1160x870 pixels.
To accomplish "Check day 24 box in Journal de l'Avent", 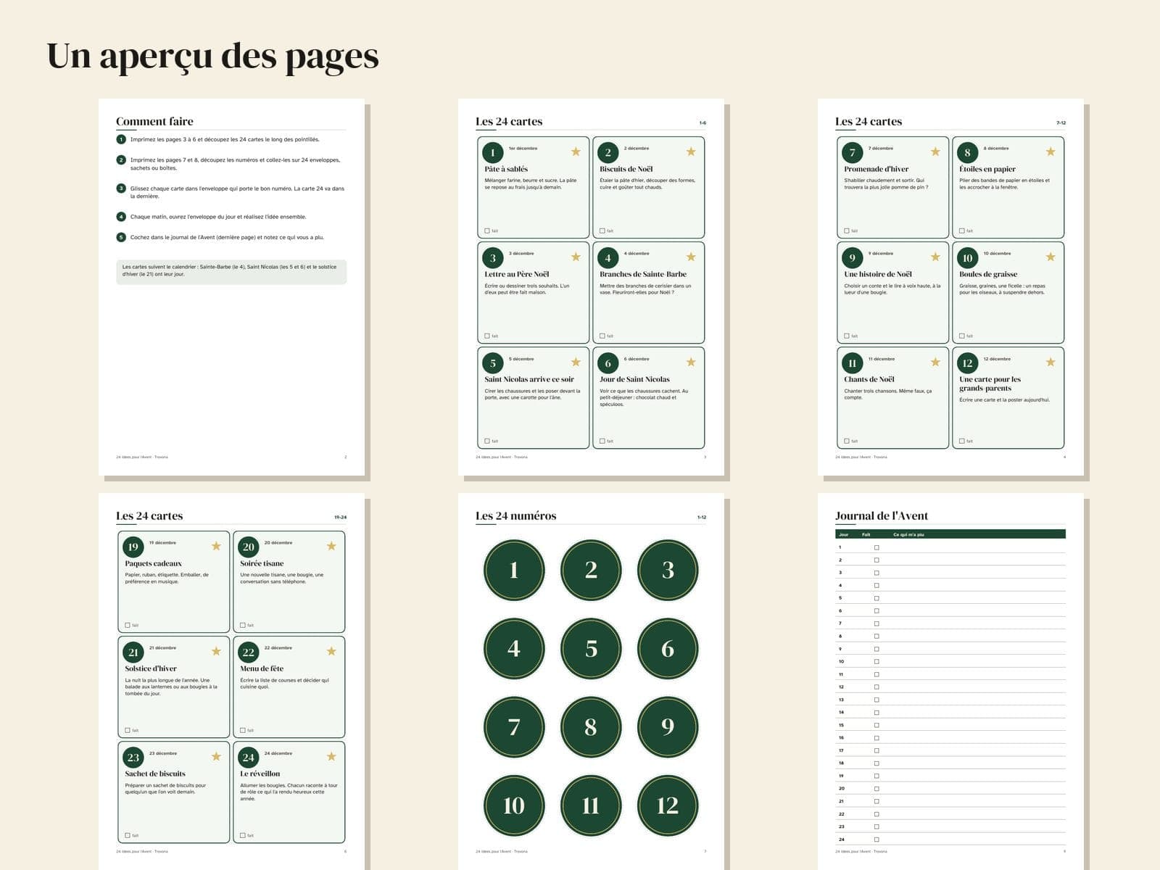I will coord(877,840).
